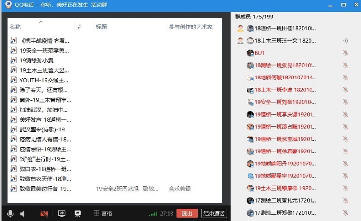Click the red 退出 button
This screenshot has height=221, width=361.
(187, 213)
